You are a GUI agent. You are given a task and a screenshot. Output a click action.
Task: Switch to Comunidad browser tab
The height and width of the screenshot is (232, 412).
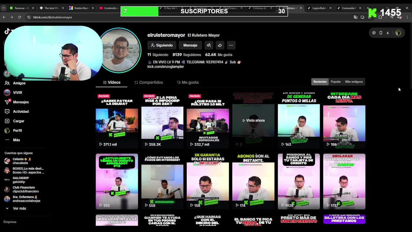pyautogui.click(x=349, y=8)
